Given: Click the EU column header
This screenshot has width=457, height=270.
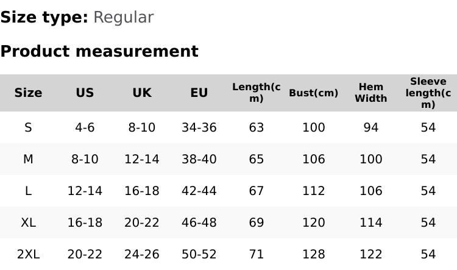Looking at the screenshot, I should 199,93.
